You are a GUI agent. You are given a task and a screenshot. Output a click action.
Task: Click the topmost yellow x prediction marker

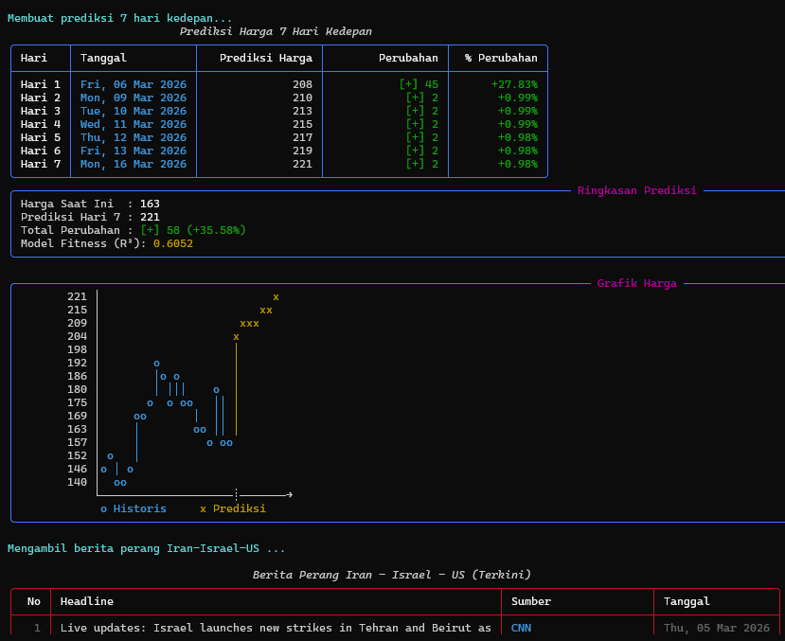click(x=276, y=297)
